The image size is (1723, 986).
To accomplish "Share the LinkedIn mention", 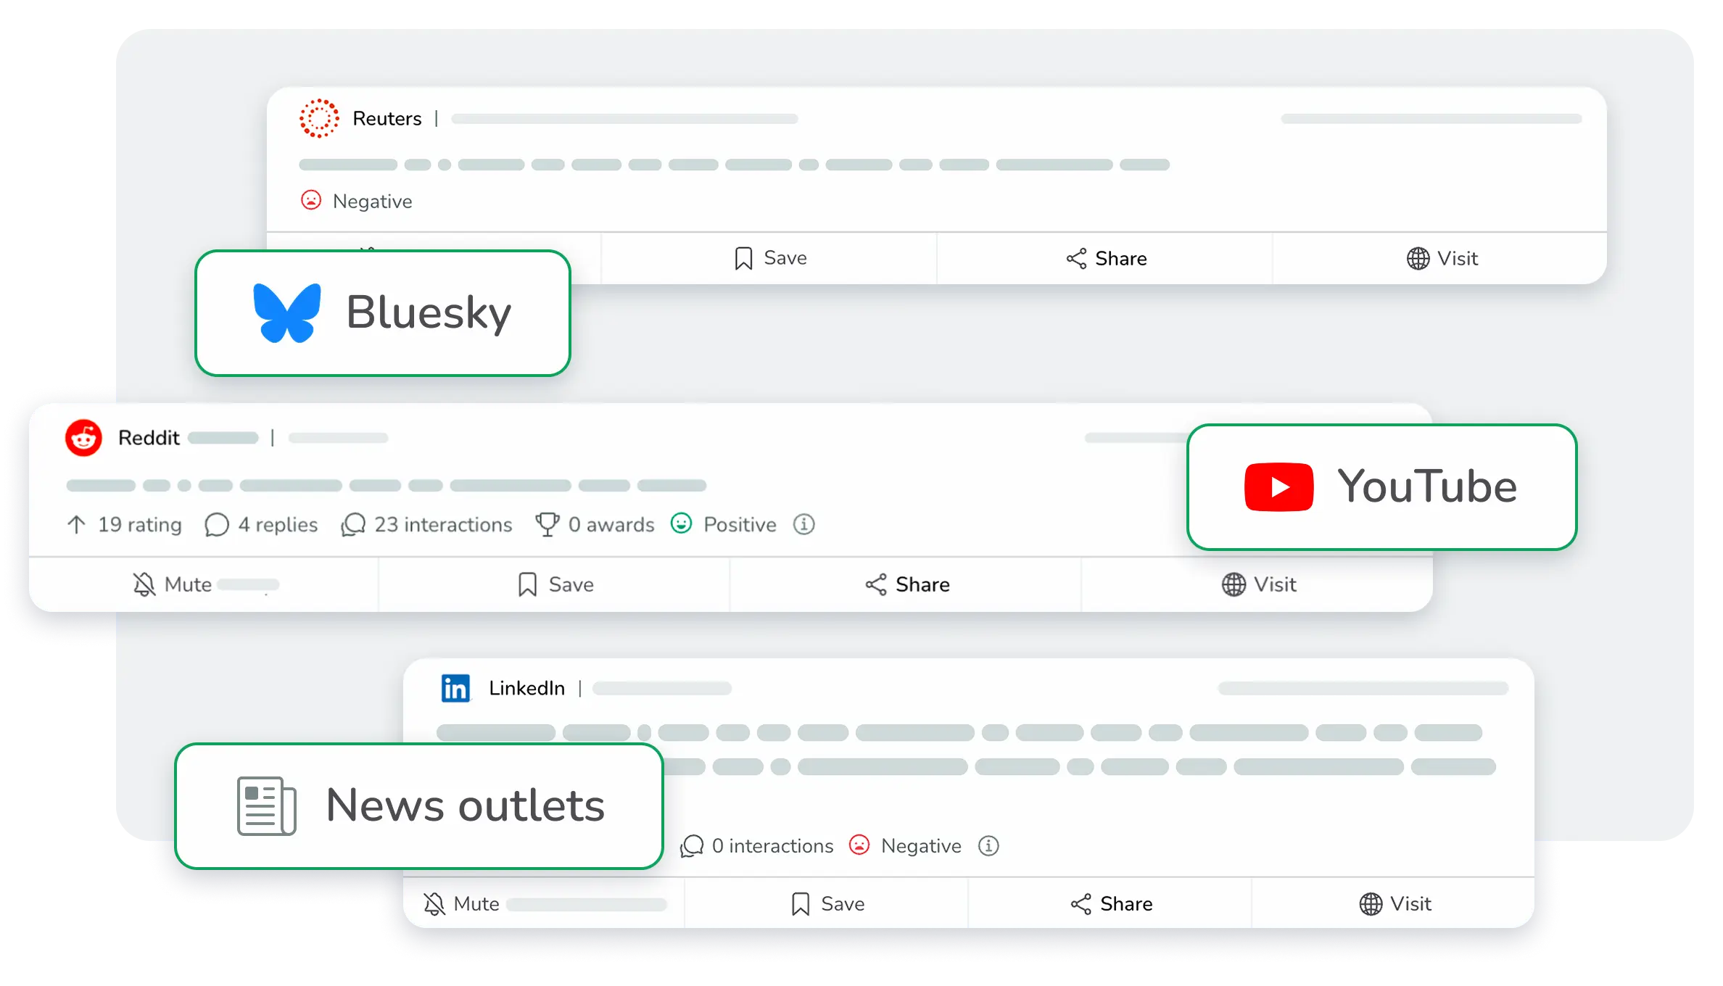I will tap(1111, 904).
